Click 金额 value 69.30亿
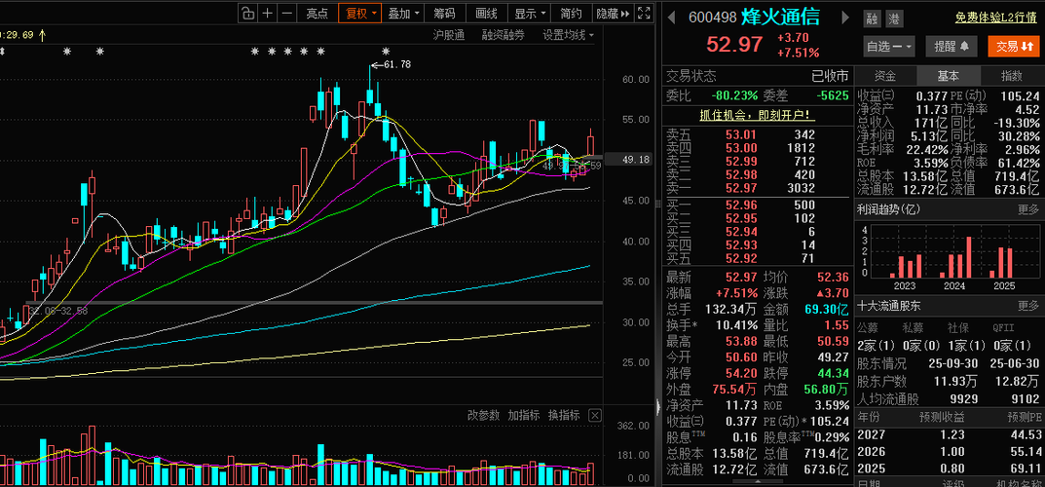The height and width of the screenshot is (487, 1045). (827, 309)
